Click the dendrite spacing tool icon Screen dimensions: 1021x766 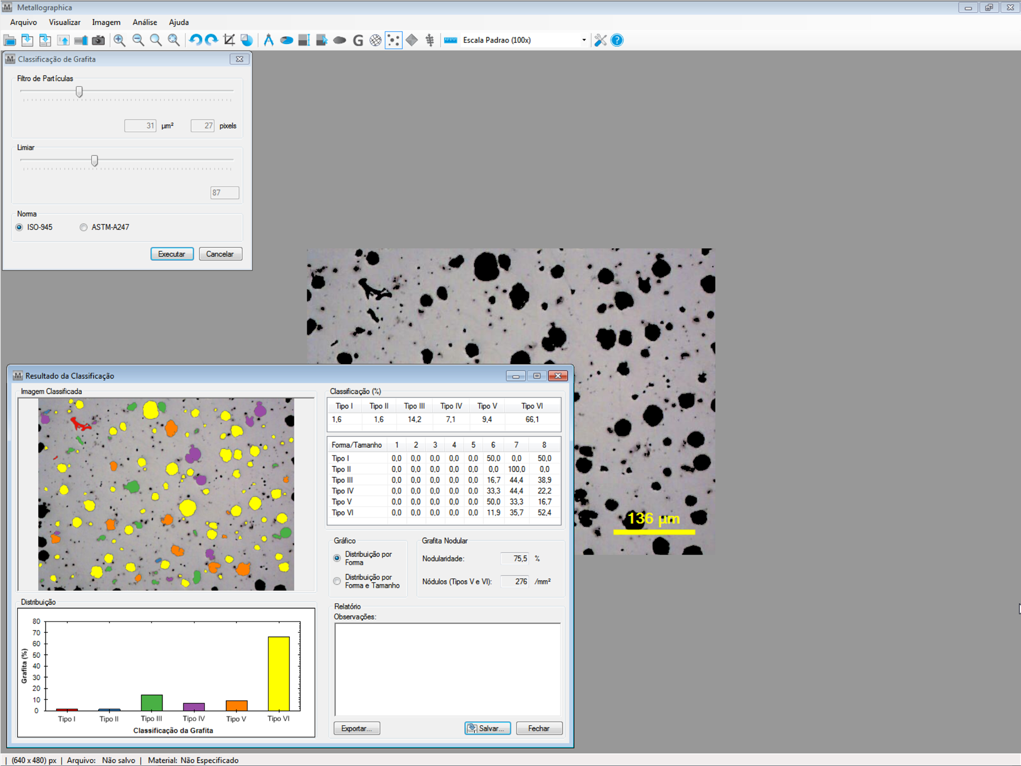pyautogui.click(x=430, y=40)
